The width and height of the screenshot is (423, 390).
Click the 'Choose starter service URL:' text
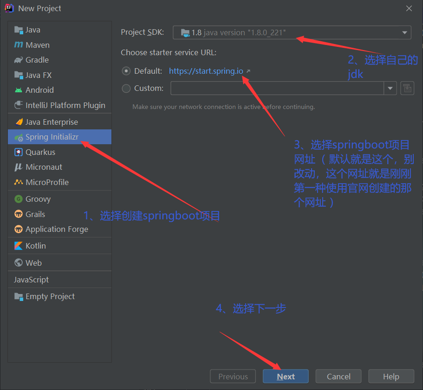pos(169,52)
